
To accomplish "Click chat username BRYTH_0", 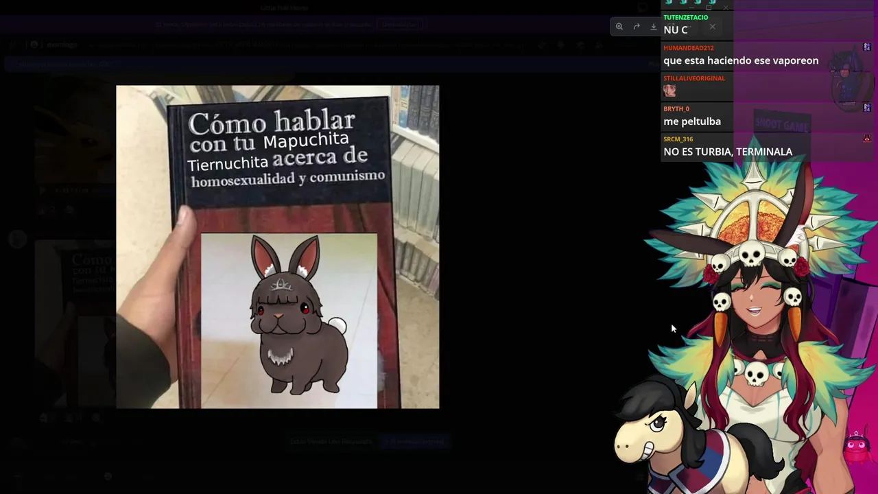I will pos(676,108).
